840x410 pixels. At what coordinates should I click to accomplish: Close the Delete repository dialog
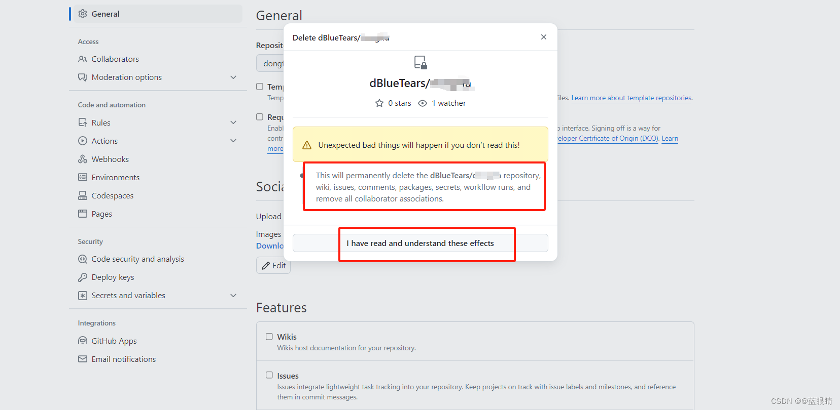click(544, 37)
